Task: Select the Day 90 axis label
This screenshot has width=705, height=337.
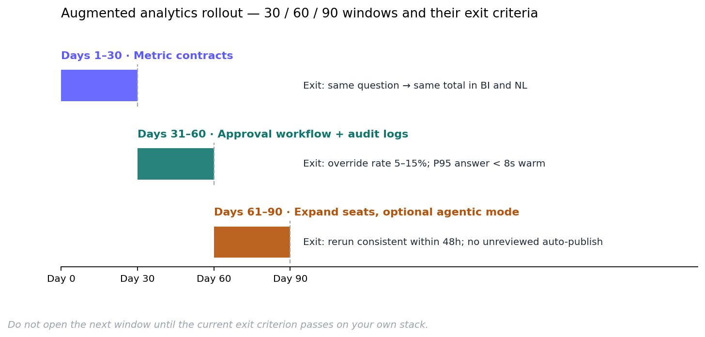Action: [290, 279]
